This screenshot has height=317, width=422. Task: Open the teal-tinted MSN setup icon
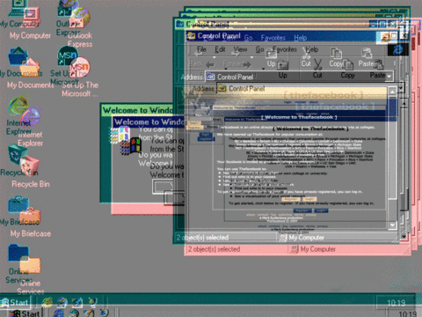coord(67,55)
